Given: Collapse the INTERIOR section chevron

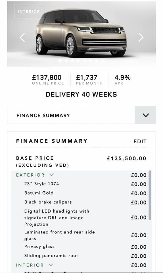Looking at the screenshot, I should click(x=51, y=265).
